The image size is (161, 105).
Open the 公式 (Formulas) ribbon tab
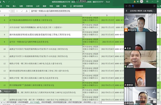[38, 6]
